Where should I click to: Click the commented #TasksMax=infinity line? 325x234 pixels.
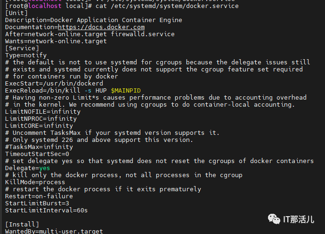point(39,147)
